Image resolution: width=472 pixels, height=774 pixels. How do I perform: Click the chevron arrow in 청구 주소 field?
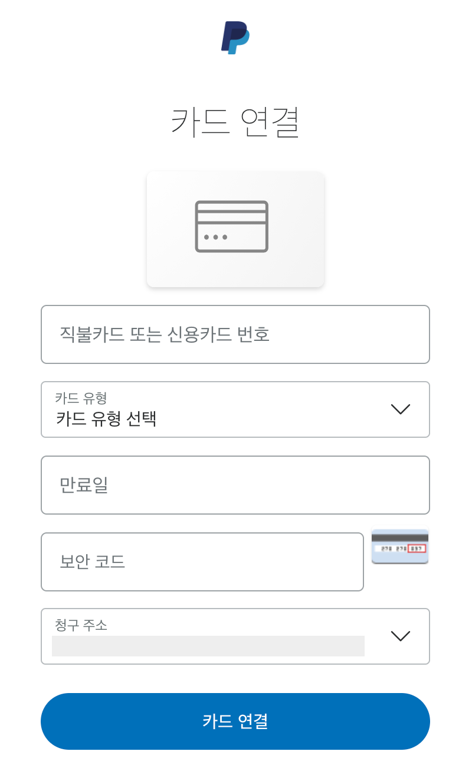tap(401, 636)
